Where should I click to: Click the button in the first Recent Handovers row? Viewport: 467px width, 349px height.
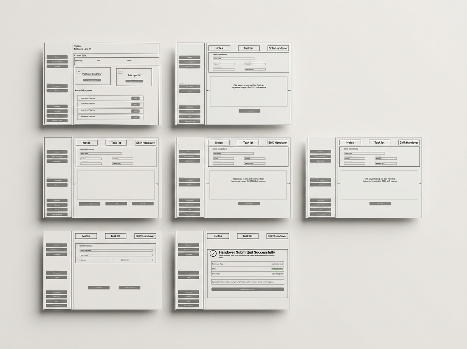click(135, 98)
